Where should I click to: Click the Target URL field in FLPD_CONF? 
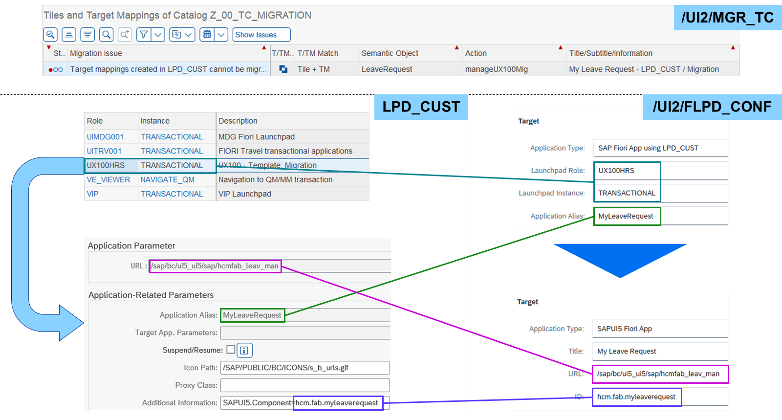[x=660, y=374]
